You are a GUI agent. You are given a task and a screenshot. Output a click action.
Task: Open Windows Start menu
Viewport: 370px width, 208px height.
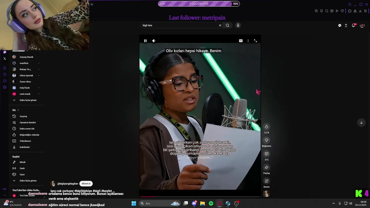tap(134, 203)
